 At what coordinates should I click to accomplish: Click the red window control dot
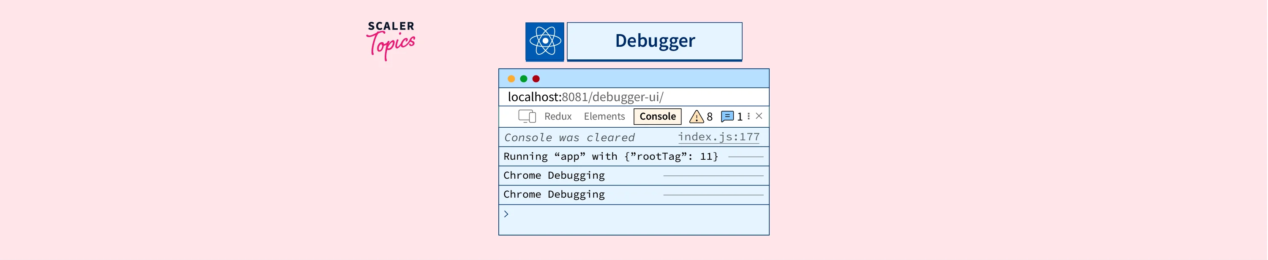tap(536, 79)
